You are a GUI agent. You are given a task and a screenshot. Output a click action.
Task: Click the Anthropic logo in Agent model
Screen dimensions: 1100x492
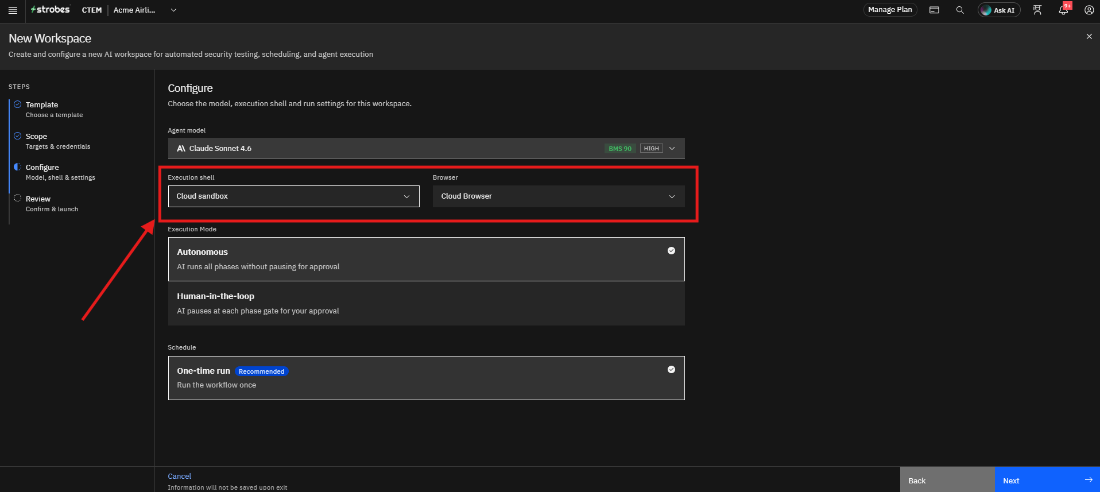point(181,148)
